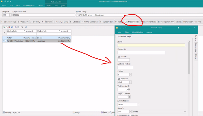Image resolution: width=203 pixels, height=116 pixels.
Task: Click the refresh icon in grid toolbar
Action: (12, 27)
